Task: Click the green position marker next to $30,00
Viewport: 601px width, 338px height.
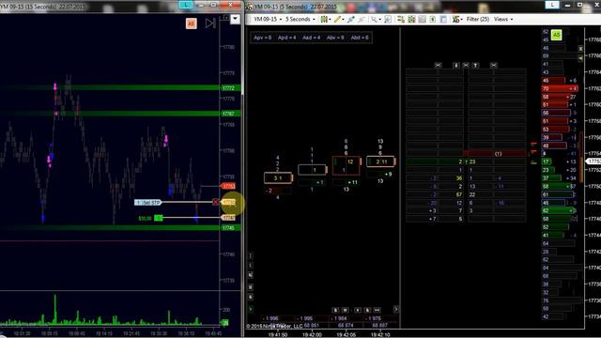Action: (x=159, y=218)
